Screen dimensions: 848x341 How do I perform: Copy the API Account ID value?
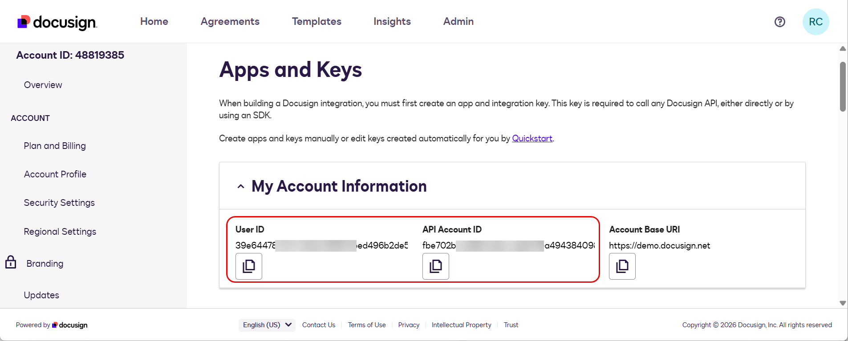click(x=436, y=266)
